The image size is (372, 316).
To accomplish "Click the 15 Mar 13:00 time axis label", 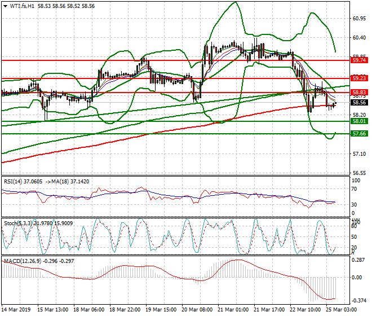I will point(52,310).
